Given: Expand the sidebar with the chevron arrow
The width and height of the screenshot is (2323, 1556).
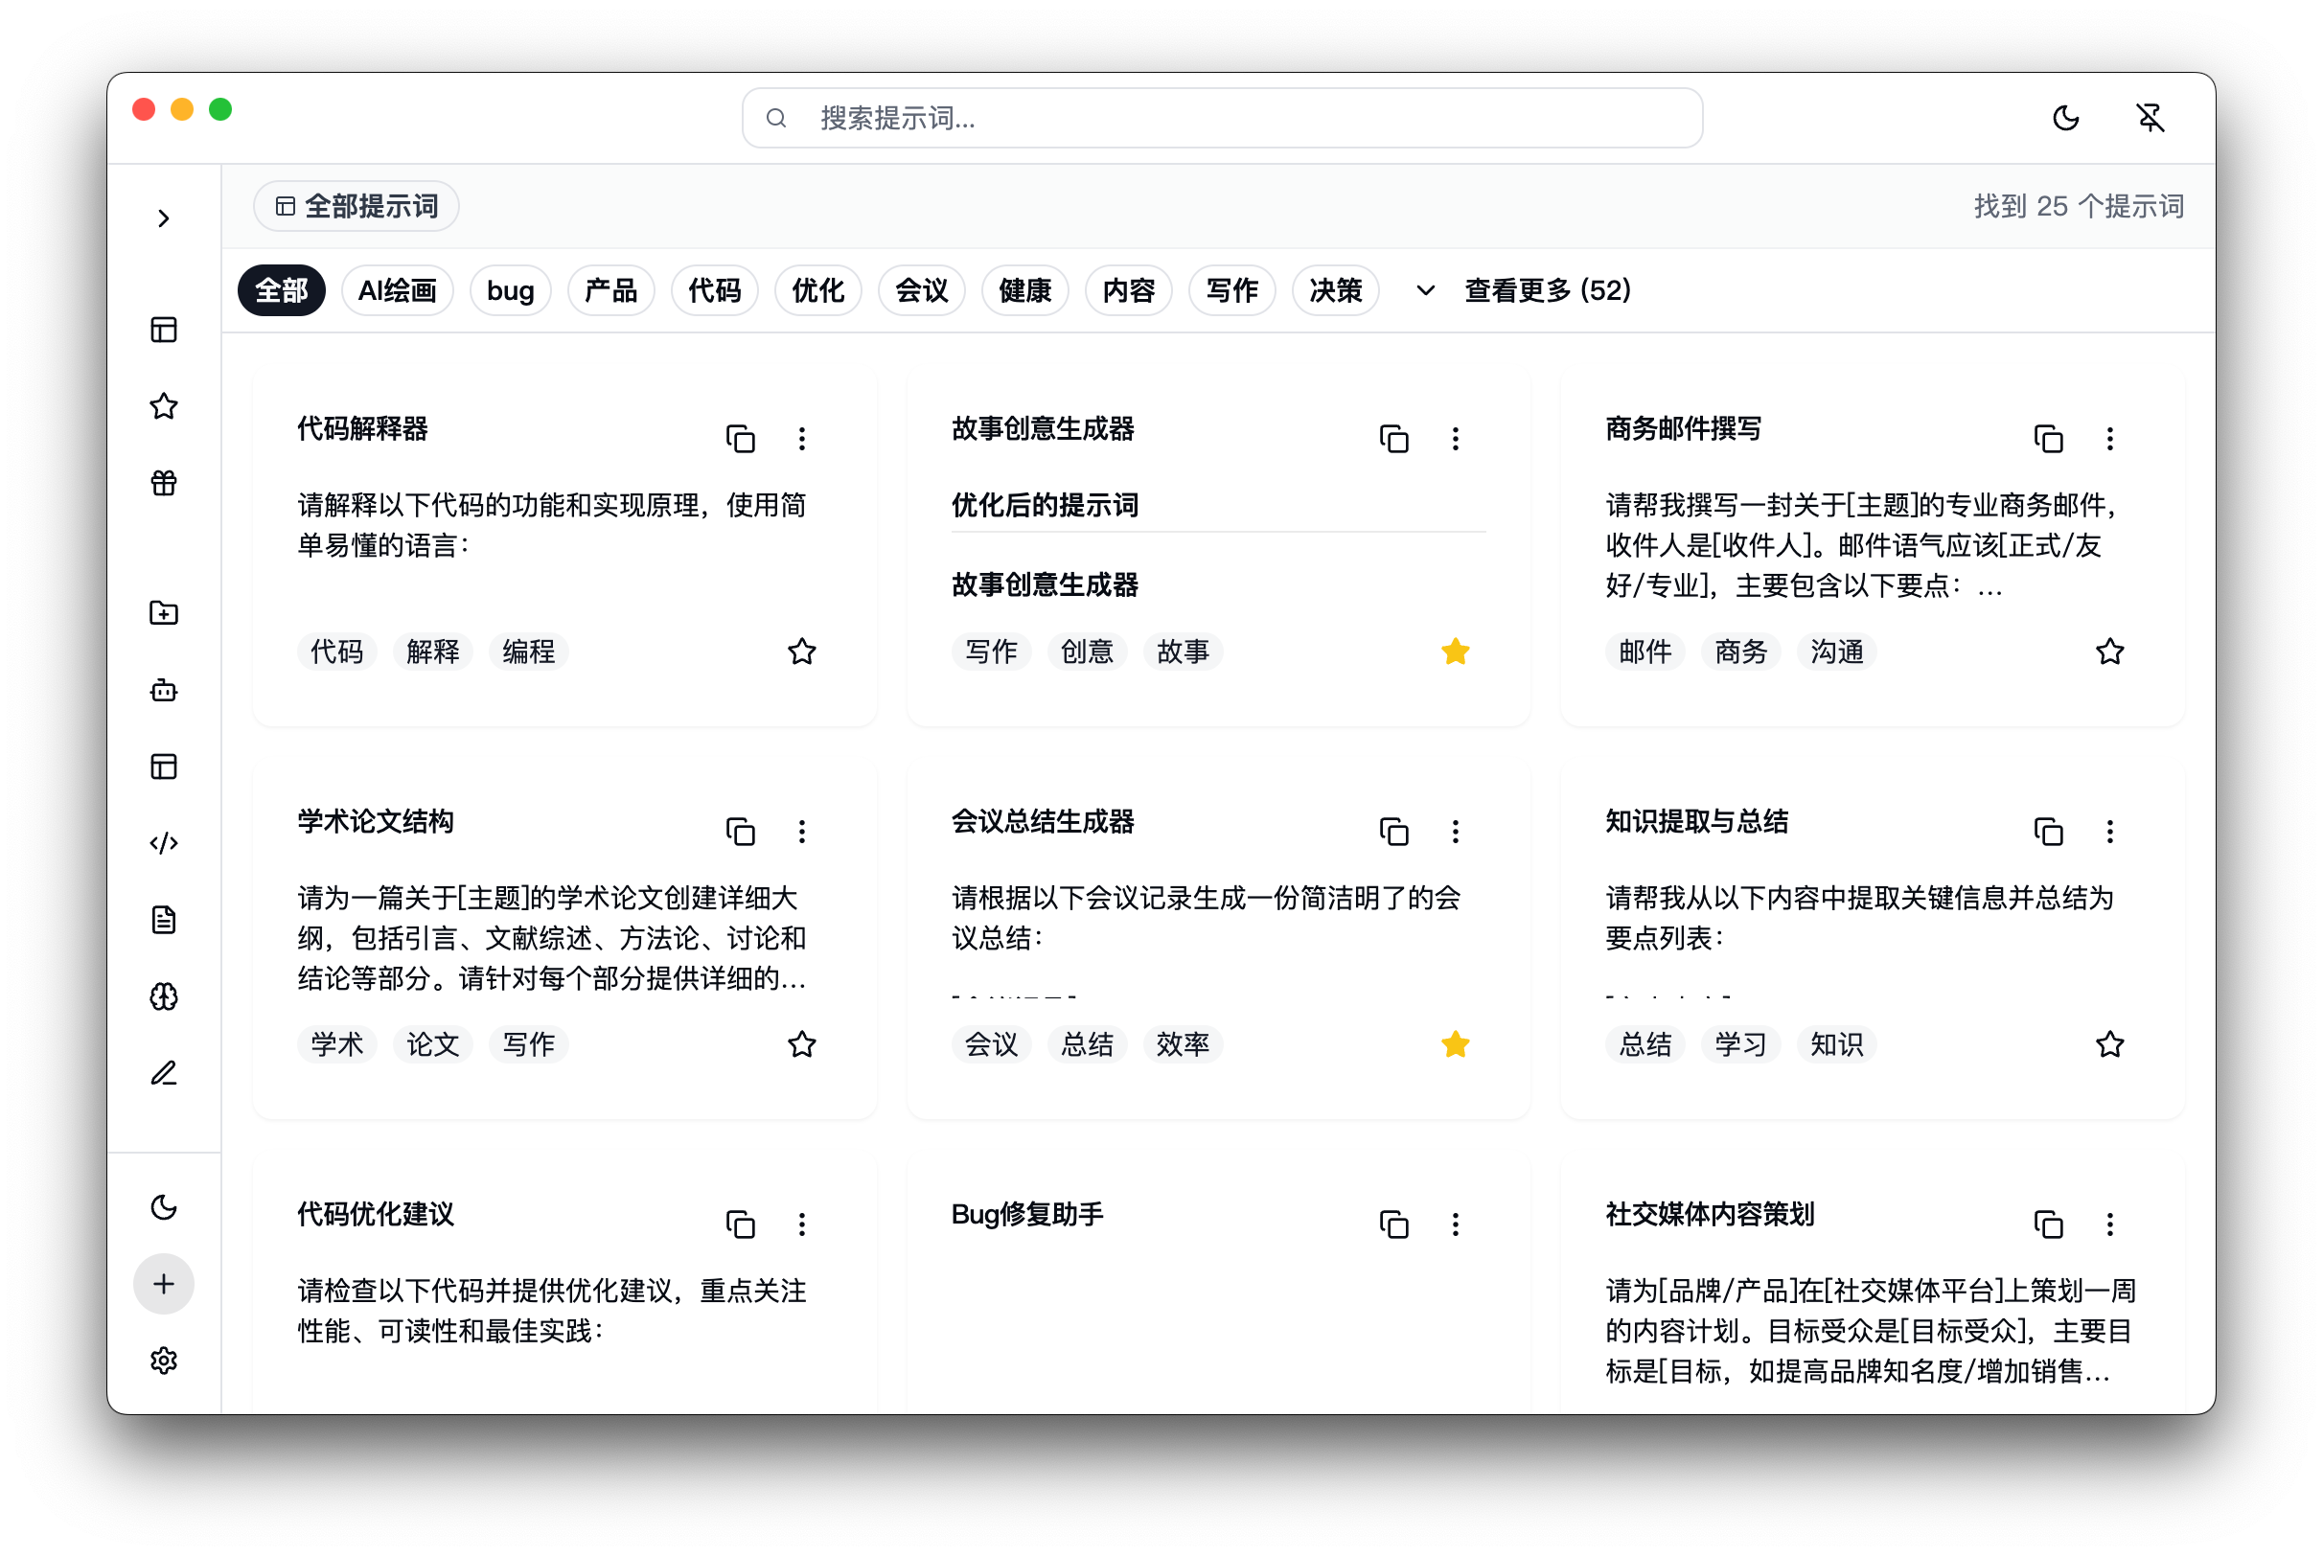Looking at the screenshot, I should point(164,218).
